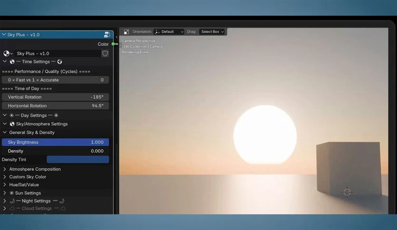This screenshot has height=230, width=397.
Task: Collapse General Sky & Density section
Action: point(5,132)
